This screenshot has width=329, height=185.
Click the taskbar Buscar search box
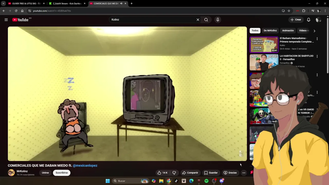point(131,181)
